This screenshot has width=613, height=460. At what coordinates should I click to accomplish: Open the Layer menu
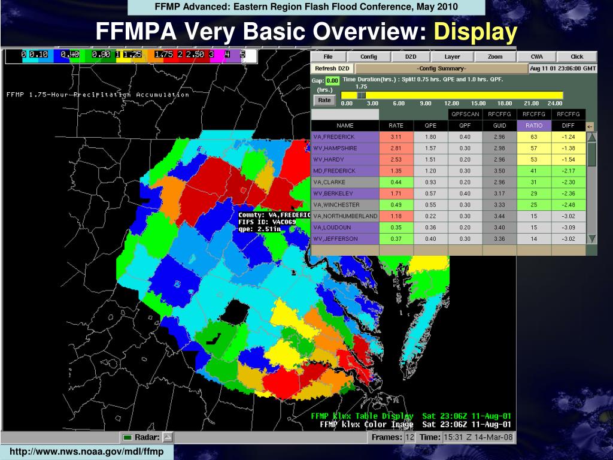453,57
